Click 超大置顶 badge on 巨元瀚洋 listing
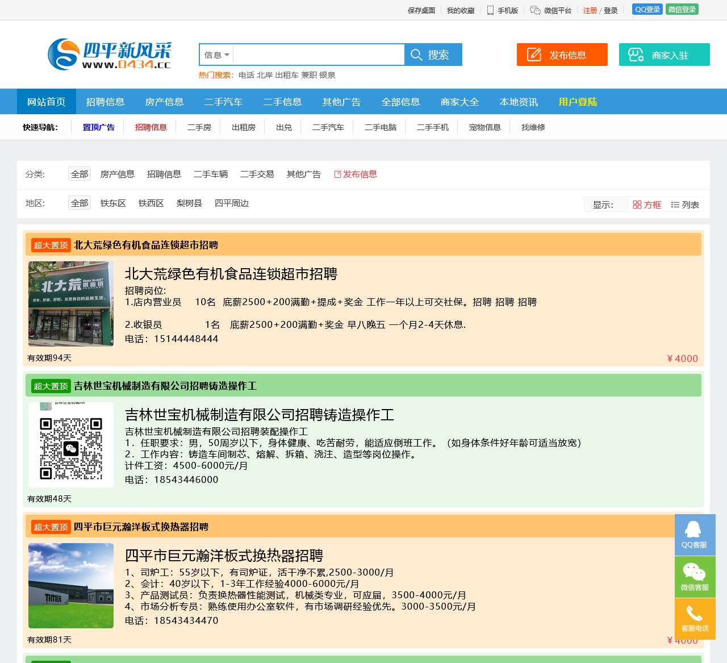727x663 pixels. pos(51,527)
